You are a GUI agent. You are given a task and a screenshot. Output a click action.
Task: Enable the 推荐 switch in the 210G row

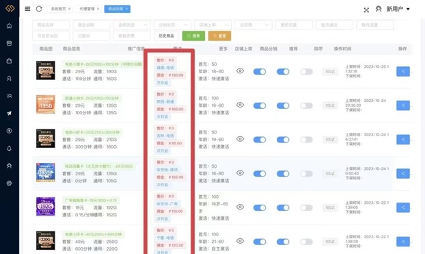point(307,140)
